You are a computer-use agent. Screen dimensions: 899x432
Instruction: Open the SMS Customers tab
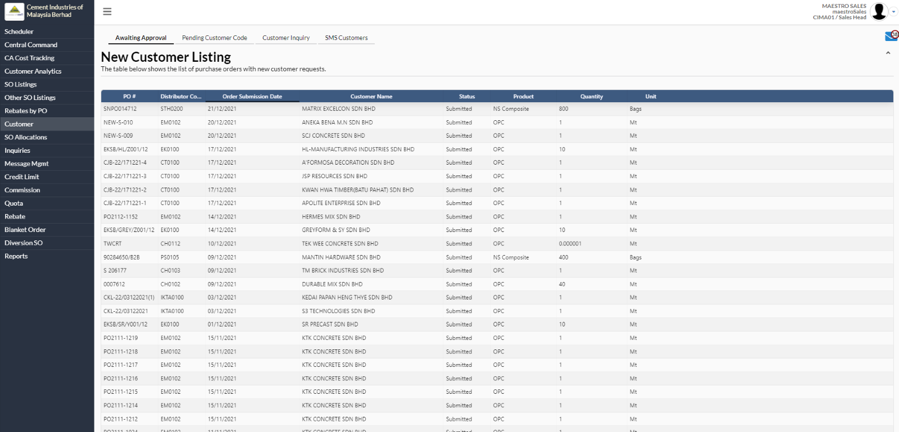coord(346,38)
